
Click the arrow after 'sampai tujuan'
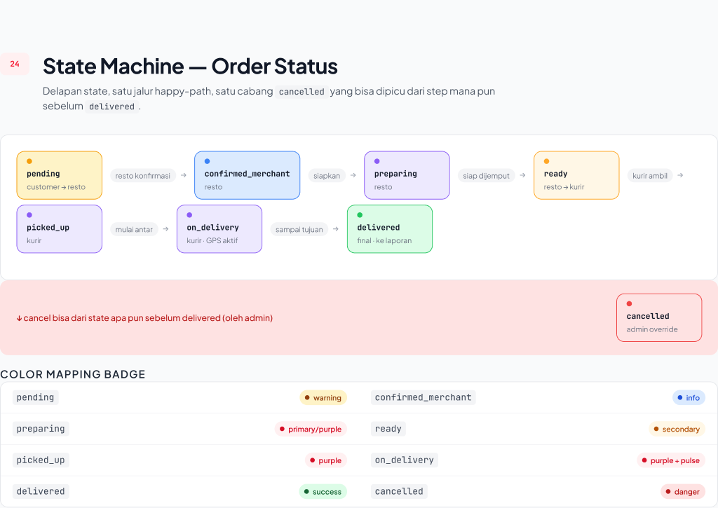336,229
